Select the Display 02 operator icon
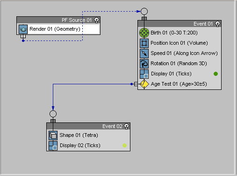The image size is (237, 176). click(53, 146)
